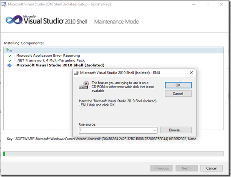Screen dimensions: 231x177
Task: Click the CD-ROM drive icon in dialog
Action: [x=84, y=85]
